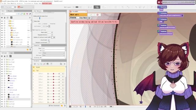The width and height of the screenshot is (196, 110).
Task: Click the blue link icon in Part toolbar
Action: tap(21, 14)
